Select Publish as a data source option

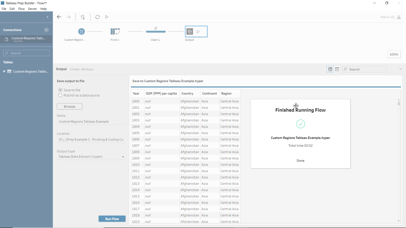60,95
